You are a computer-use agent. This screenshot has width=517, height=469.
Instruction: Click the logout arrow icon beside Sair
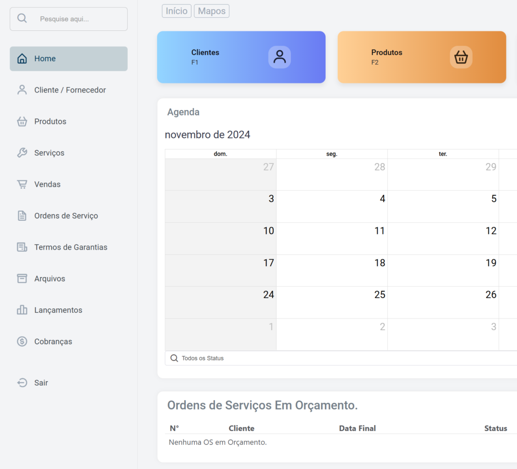point(22,383)
